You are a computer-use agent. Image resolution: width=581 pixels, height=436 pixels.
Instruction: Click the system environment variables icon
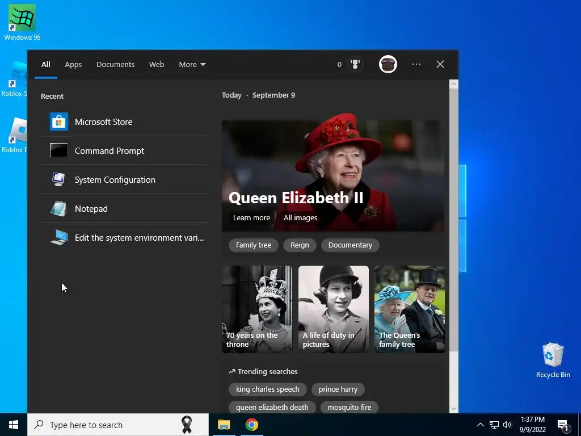(x=59, y=238)
